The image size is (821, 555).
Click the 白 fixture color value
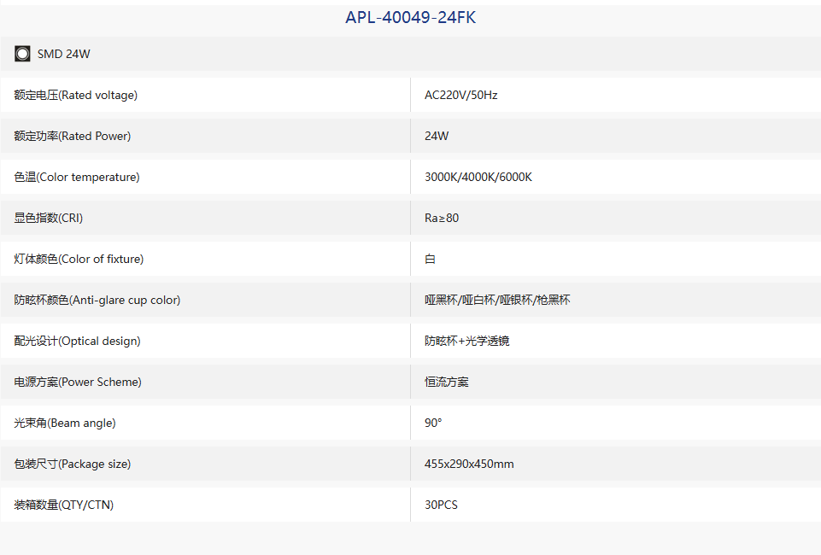[x=430, y=259]
